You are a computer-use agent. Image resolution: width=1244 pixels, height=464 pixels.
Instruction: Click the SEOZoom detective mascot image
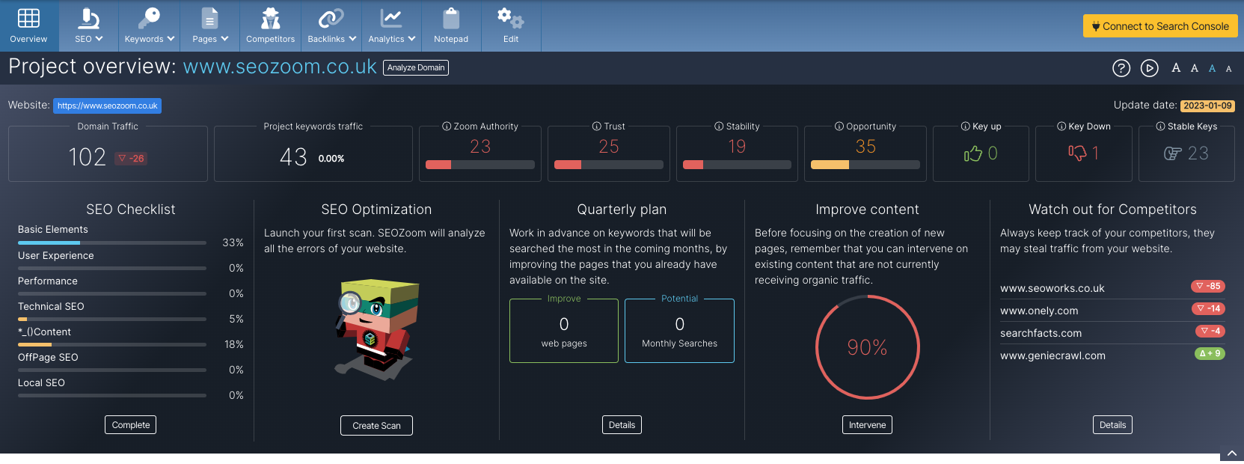[x=376, y=330]
